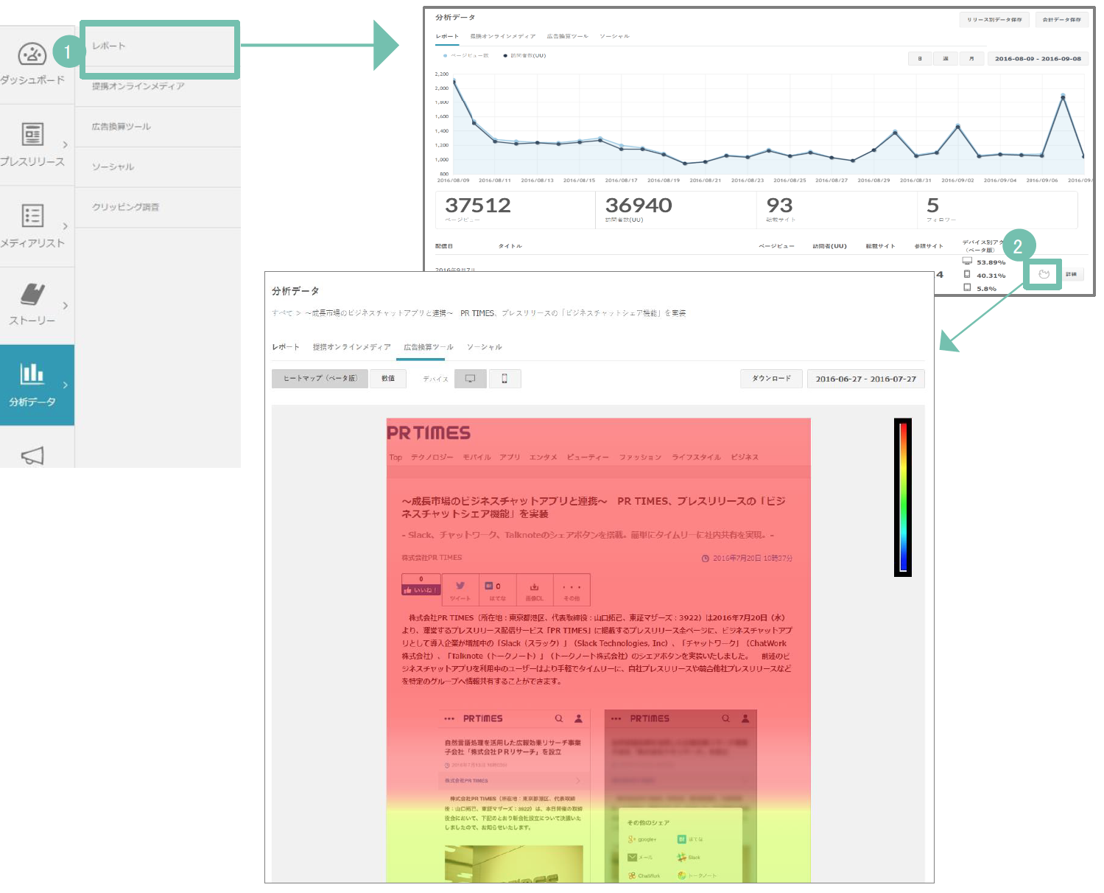Click the three-dots menu in left phone mockup

(x=449, y=718)
